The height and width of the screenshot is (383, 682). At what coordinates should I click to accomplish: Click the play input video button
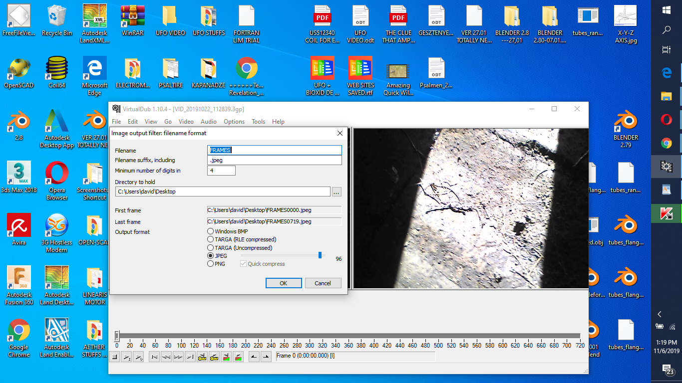coord(126,357)
